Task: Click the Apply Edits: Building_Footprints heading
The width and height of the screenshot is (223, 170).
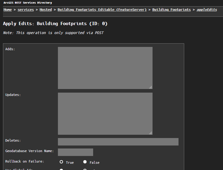Action: [x=55, y=24]
